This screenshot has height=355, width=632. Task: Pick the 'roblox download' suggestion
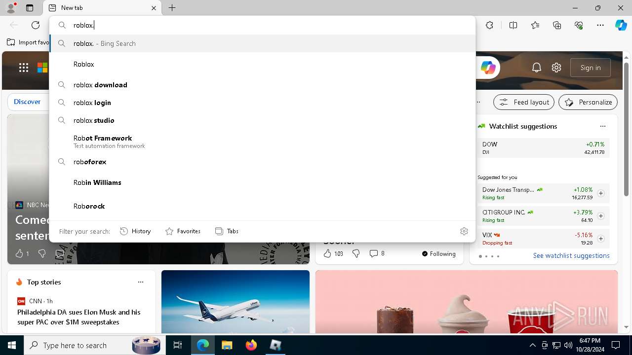263,85
